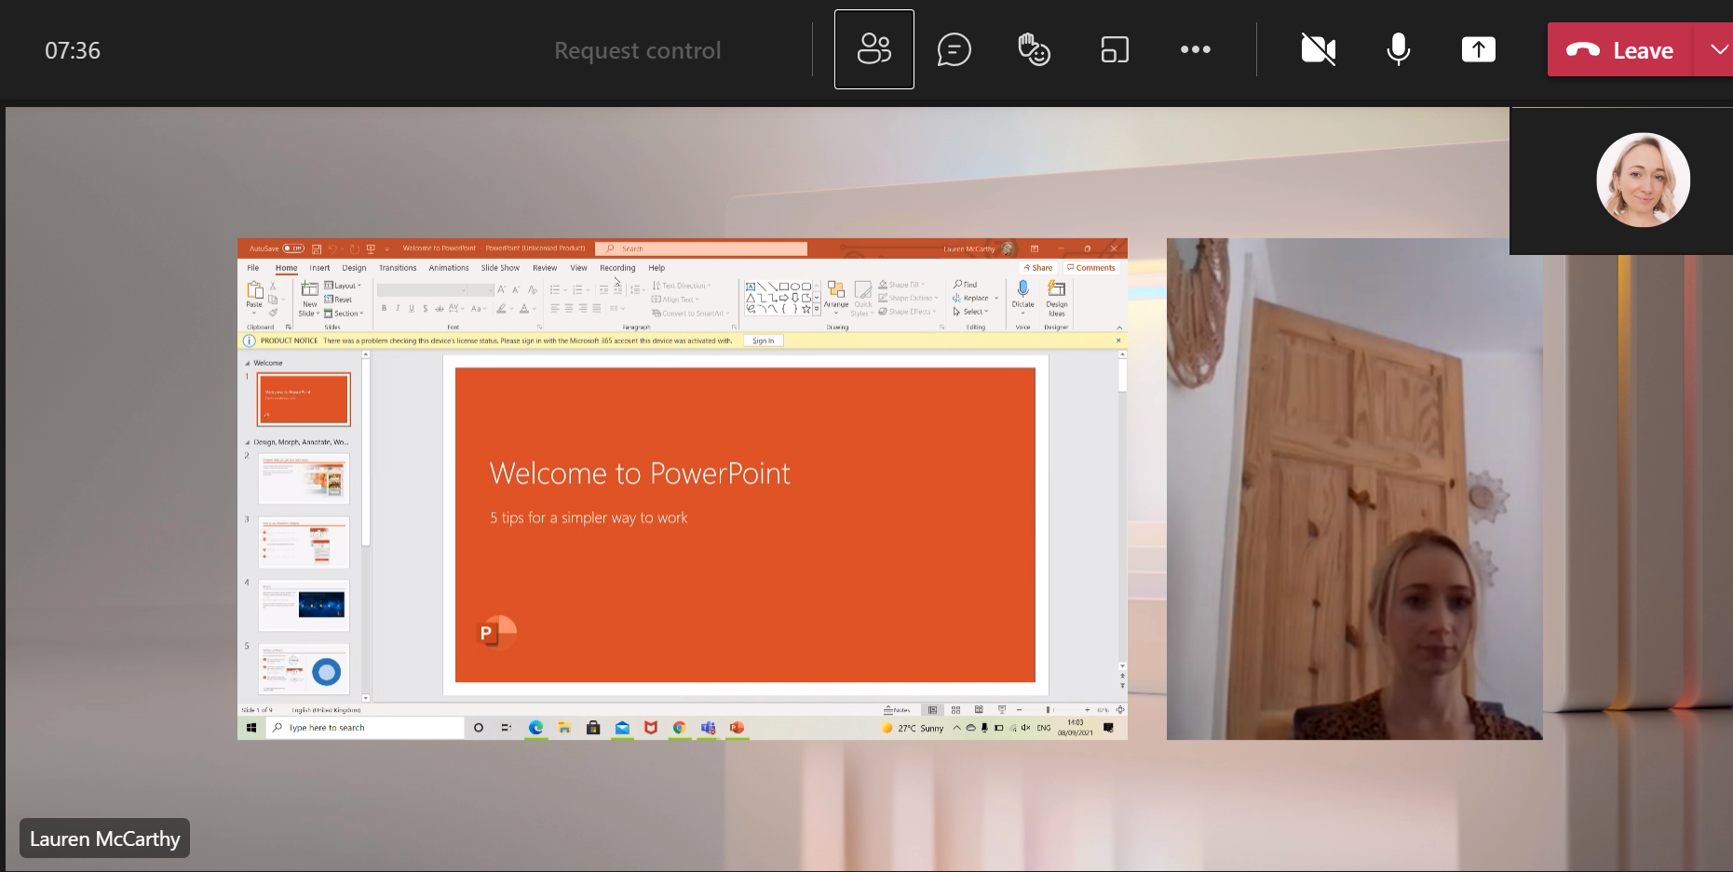Toggle Bold formatting

(384, 308)
